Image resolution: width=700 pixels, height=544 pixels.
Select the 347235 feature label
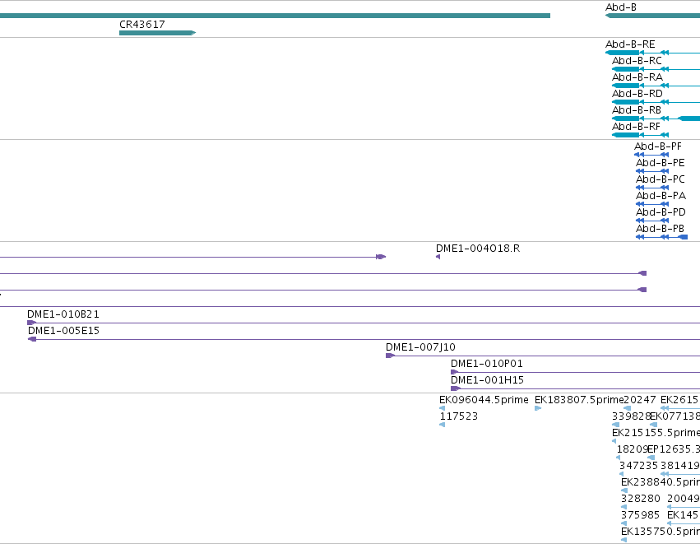[x=638, y=466]
